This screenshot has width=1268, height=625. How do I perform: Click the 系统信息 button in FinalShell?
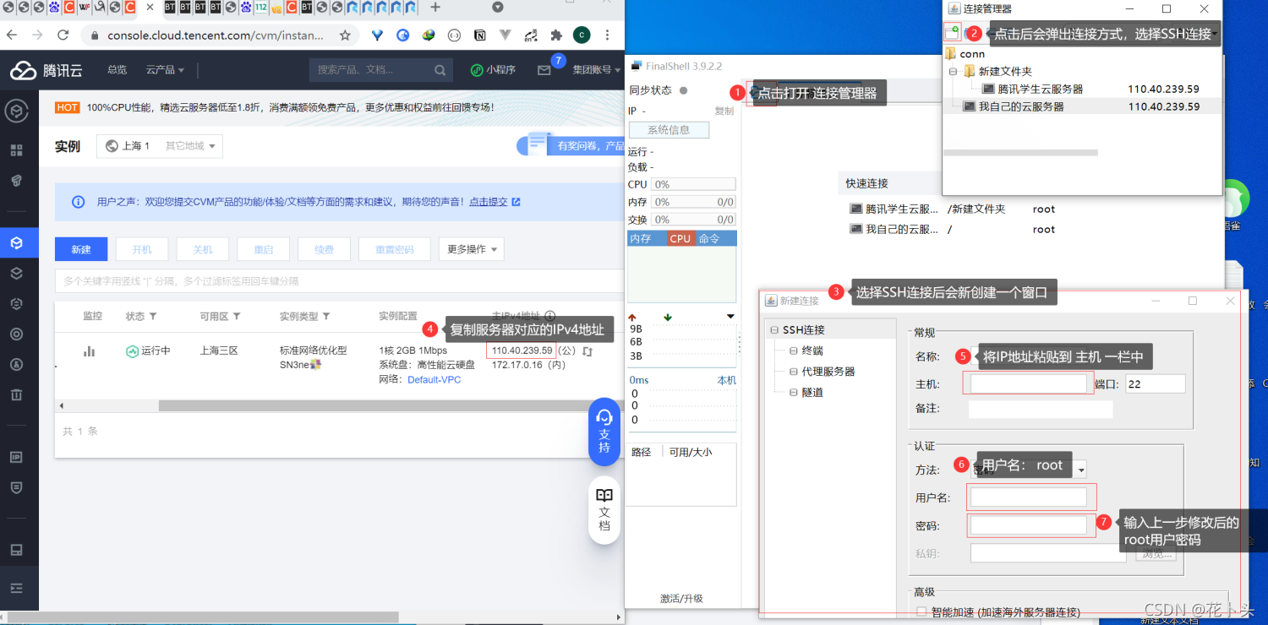click(x=669, y=129)
